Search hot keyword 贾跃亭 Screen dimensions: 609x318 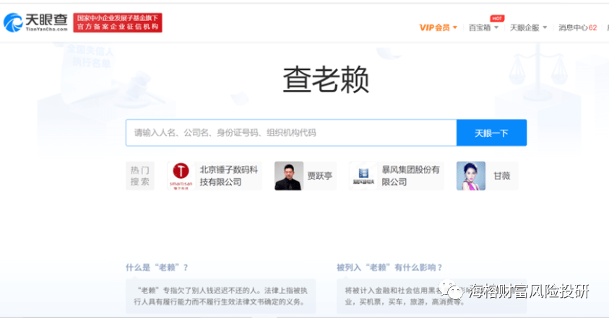(x=319, y=176)
